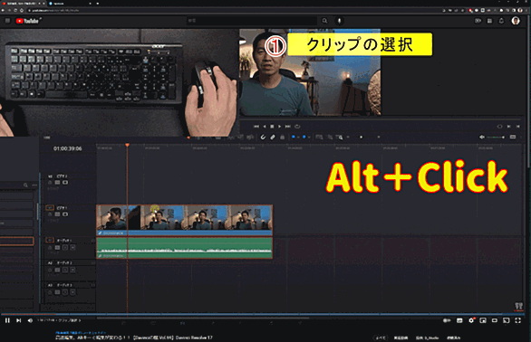
Task: Open the account avatar menu
Action: click(x=516, y=21)
